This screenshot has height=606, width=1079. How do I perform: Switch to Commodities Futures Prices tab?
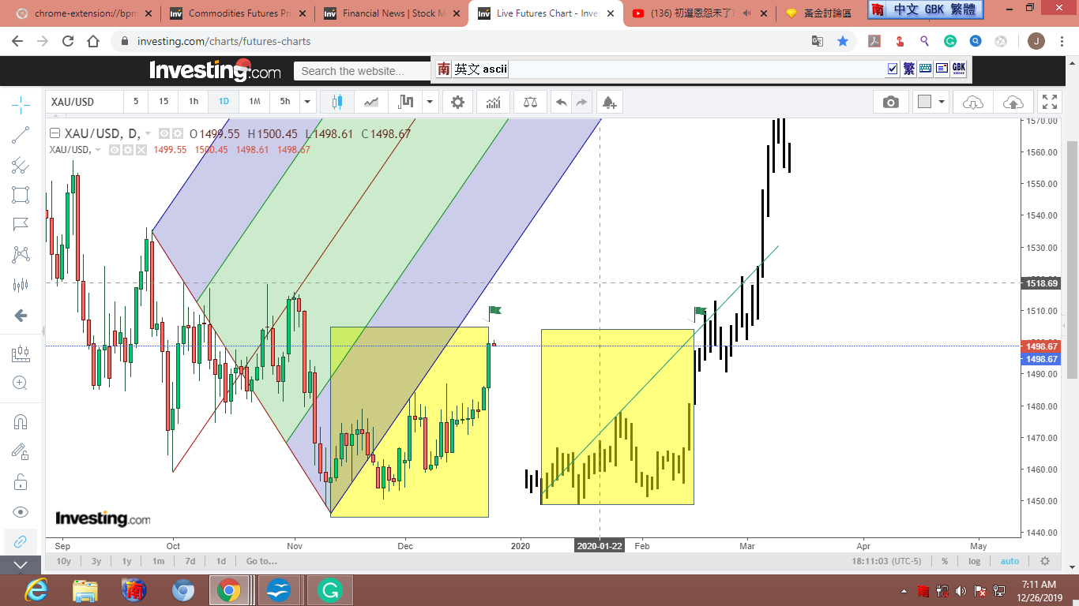tap(233, 13)
